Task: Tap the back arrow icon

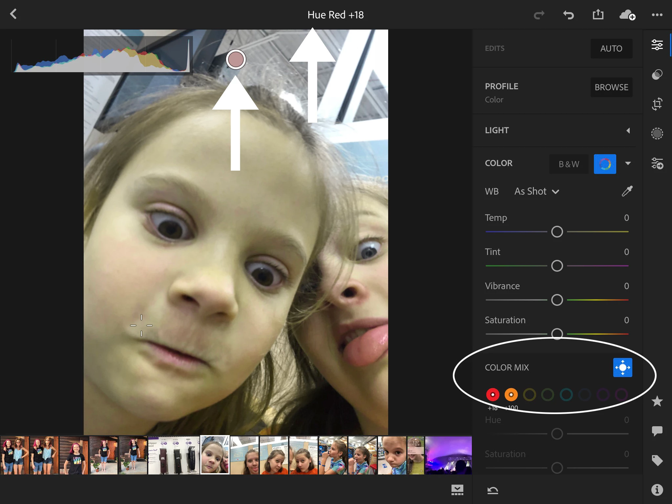Action: pyautogui.click(x=13, y=14)
